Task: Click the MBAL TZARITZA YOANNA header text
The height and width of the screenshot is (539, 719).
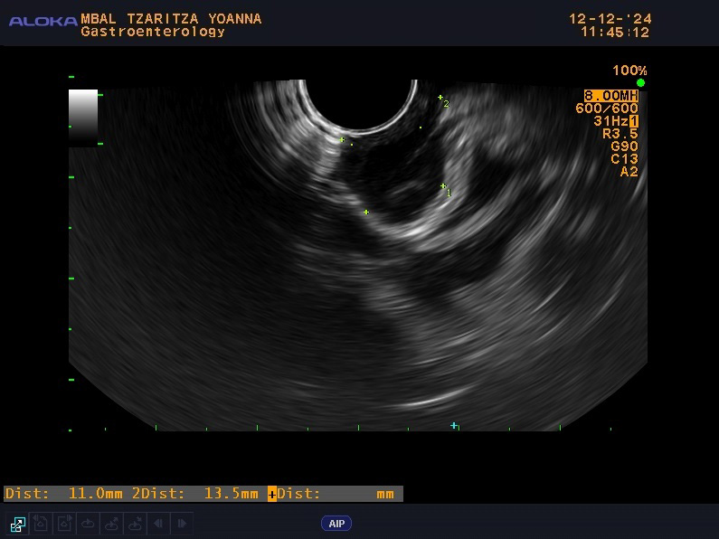Action: [x=171, y=18]
